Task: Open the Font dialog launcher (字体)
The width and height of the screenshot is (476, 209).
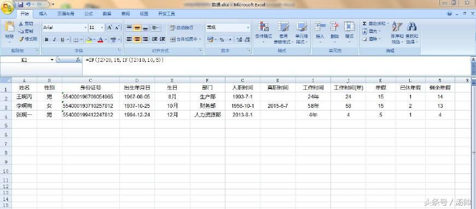Action: (120, 50)
